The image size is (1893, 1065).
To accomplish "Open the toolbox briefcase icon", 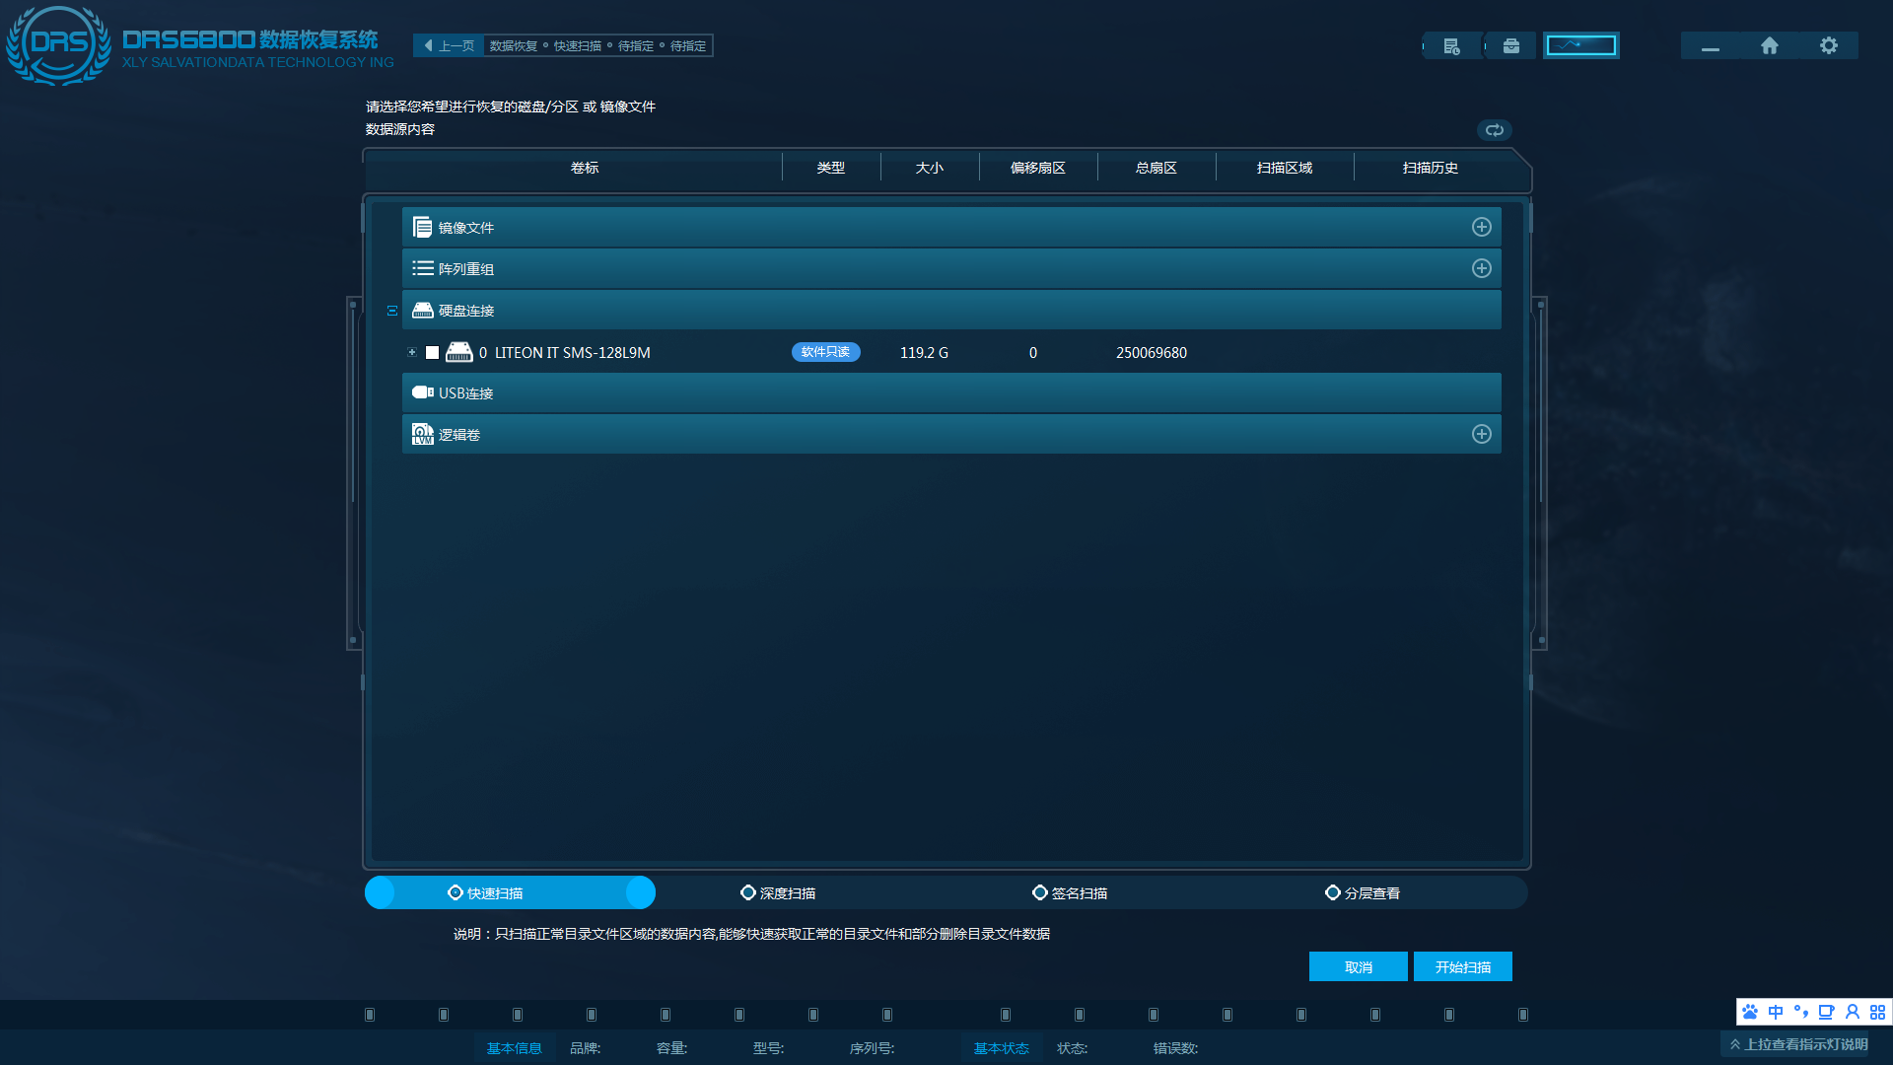I will coord(1510,46).
